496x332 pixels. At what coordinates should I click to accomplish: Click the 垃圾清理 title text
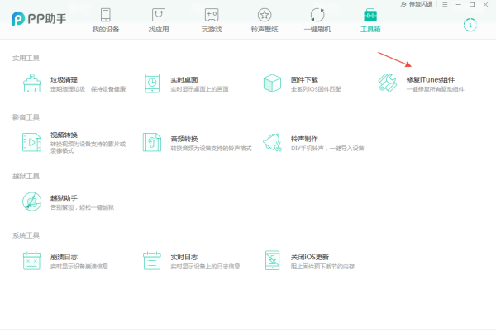coord(64,79)
